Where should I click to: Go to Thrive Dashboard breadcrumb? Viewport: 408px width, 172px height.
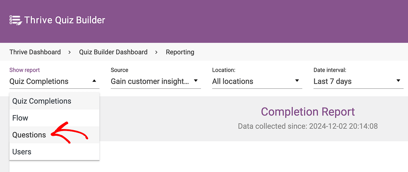point(35,52)
